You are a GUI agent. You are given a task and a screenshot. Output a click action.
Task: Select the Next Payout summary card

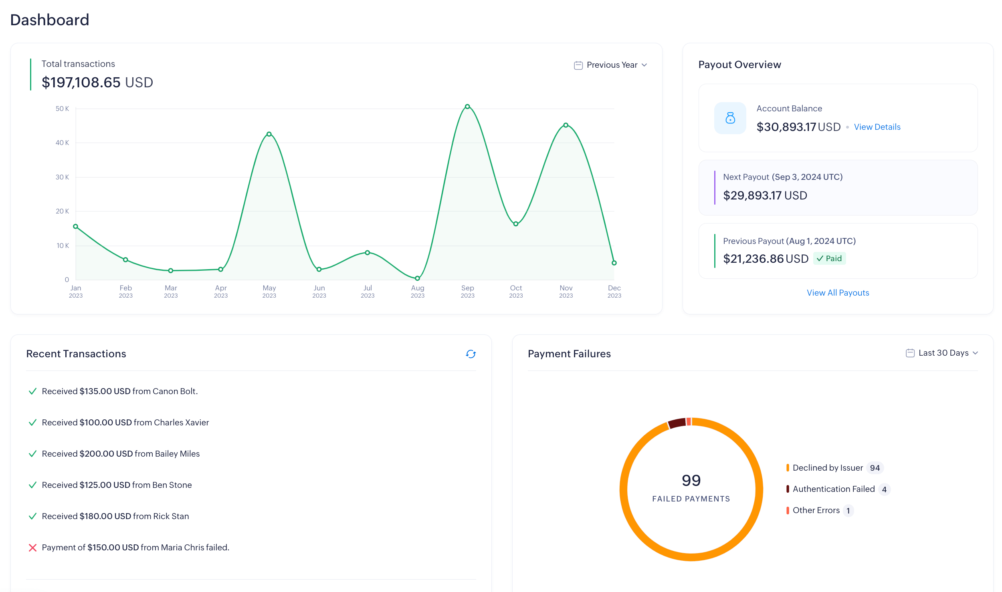(x=838, y=187)
